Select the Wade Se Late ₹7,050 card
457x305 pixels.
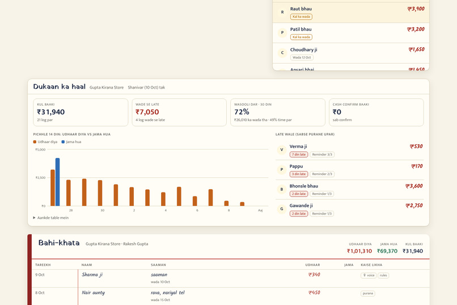pos(179,112)
